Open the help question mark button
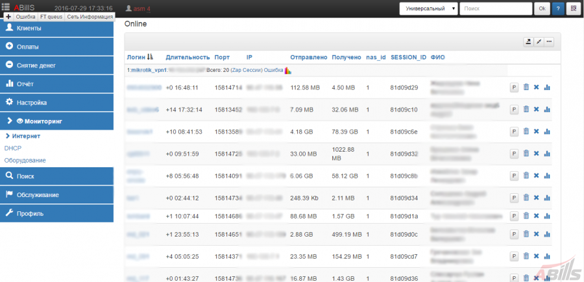The width and height of the screenshot is (584, 282). 558,8
